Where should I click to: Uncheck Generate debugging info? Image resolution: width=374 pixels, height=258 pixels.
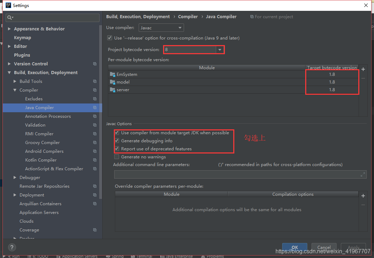point(117,141)
